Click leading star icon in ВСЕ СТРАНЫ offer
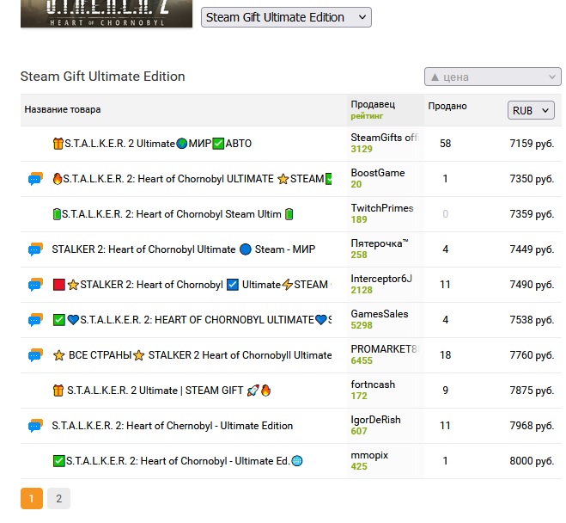 tap(59, 355)
